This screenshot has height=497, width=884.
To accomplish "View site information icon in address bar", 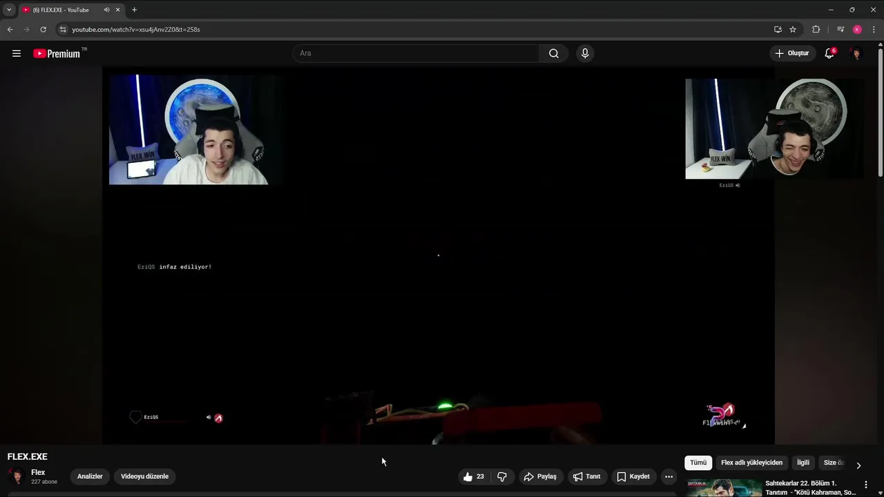I will [63, 30].
